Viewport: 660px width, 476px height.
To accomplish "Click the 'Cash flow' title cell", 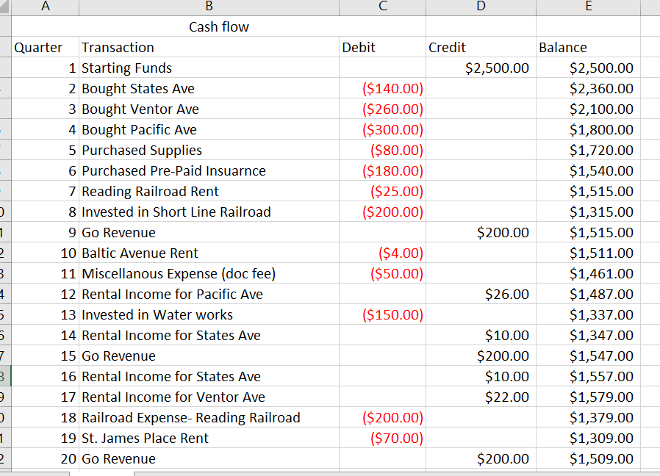I will click(x=218, y=26).
